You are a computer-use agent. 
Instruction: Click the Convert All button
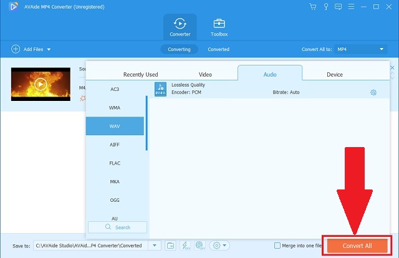coord(357,246)
